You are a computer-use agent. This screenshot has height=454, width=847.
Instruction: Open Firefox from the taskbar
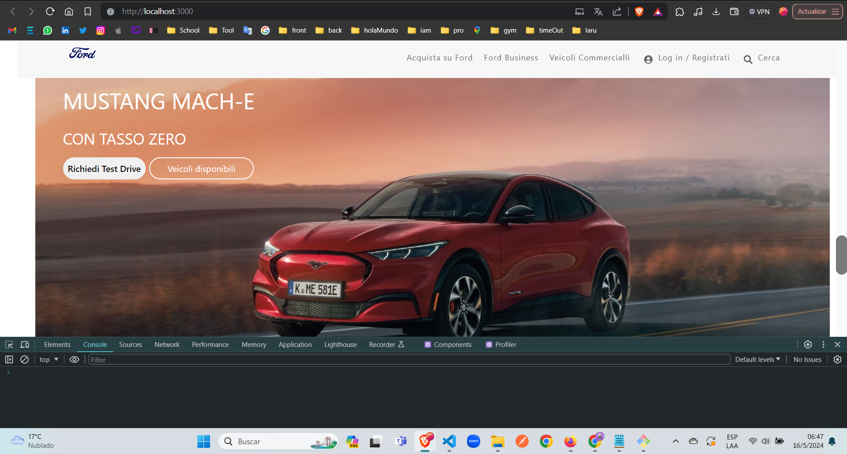click(570, 441)
